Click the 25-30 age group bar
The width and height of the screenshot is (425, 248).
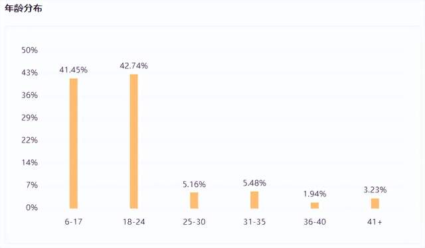coord(194,200)
